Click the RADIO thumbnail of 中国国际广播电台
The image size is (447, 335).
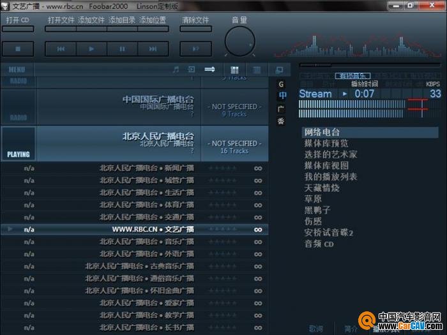click(19, 107)
